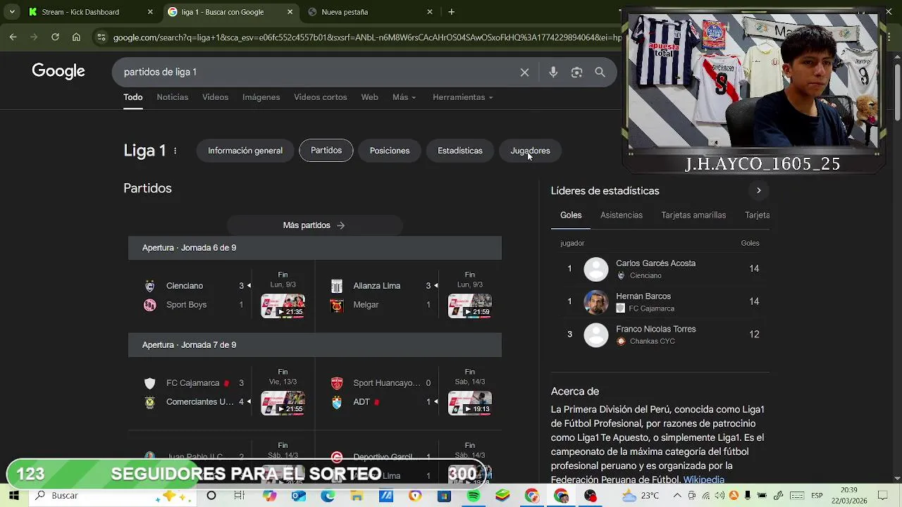Viewport: 902px width, 507px height.
Task: Play Cienciano vs Sport Boys highlight video
Action: (283, 306)
